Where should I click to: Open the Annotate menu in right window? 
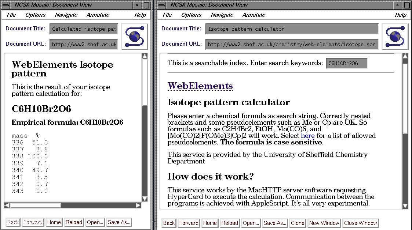(x=254, y=15)
